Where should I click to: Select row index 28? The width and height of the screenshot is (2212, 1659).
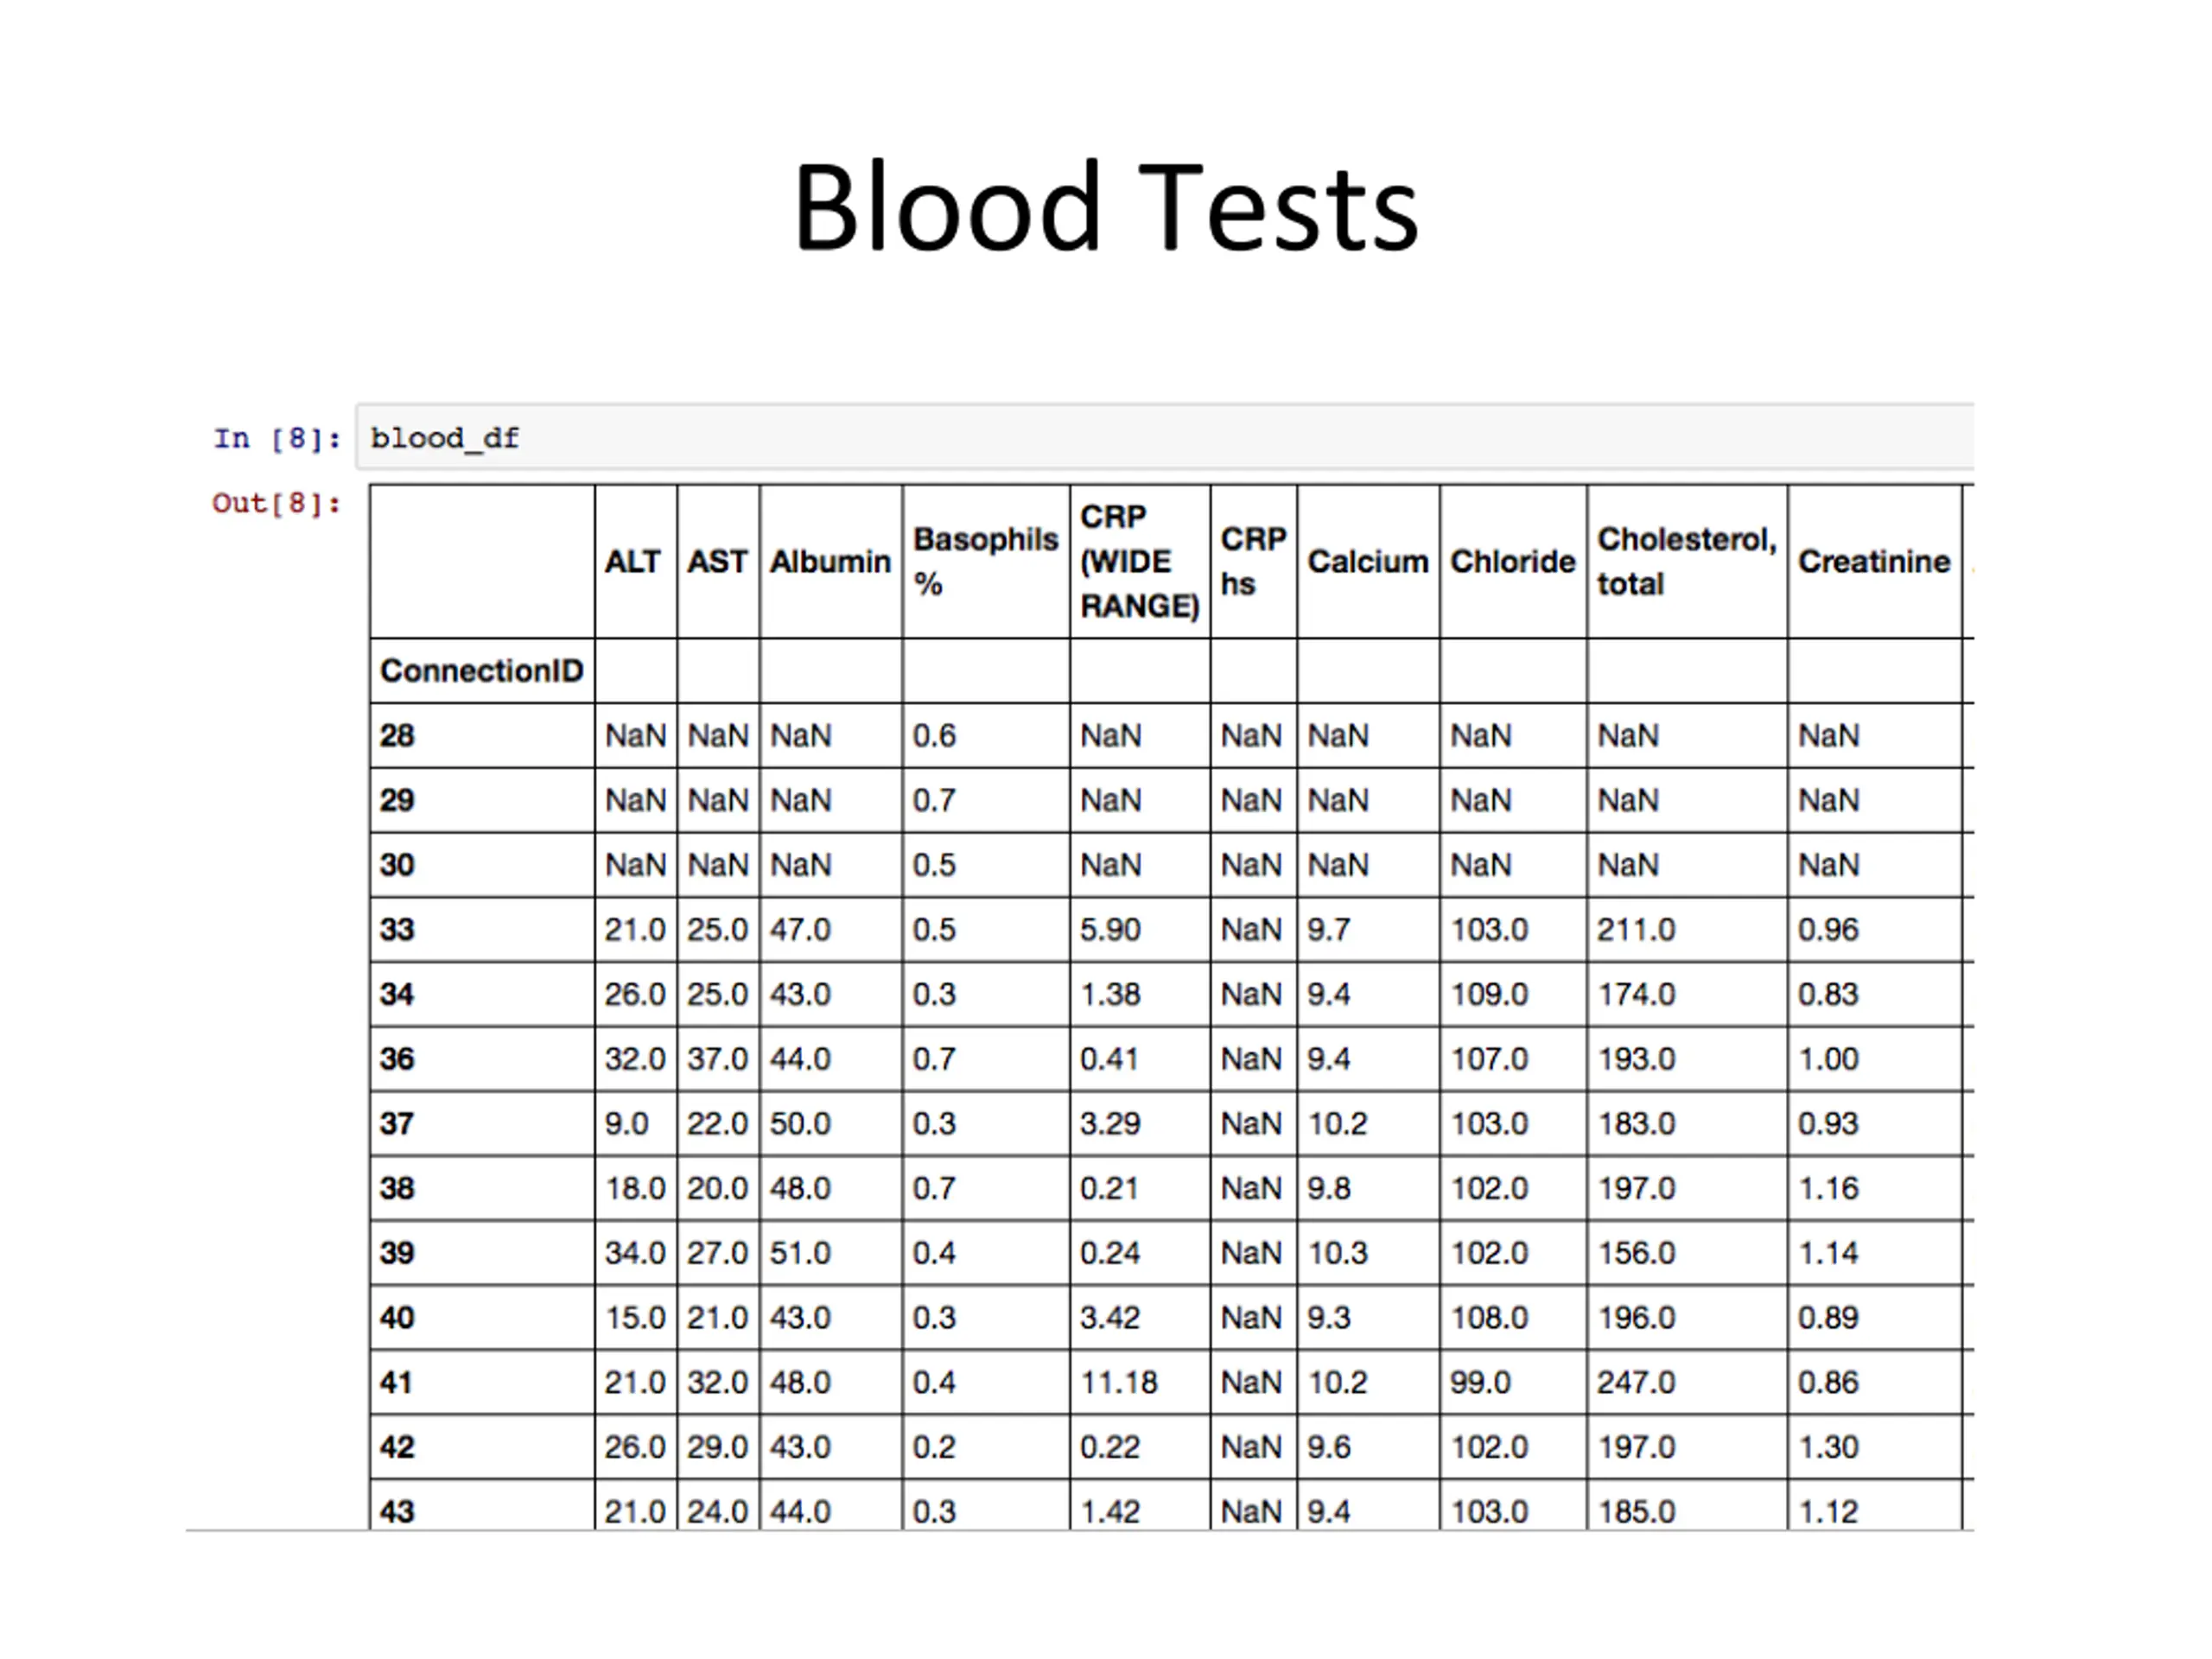397,736
